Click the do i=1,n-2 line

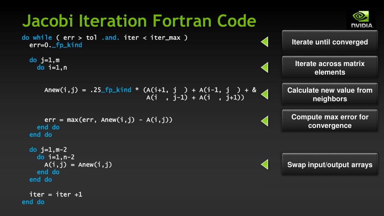point(55,157)
